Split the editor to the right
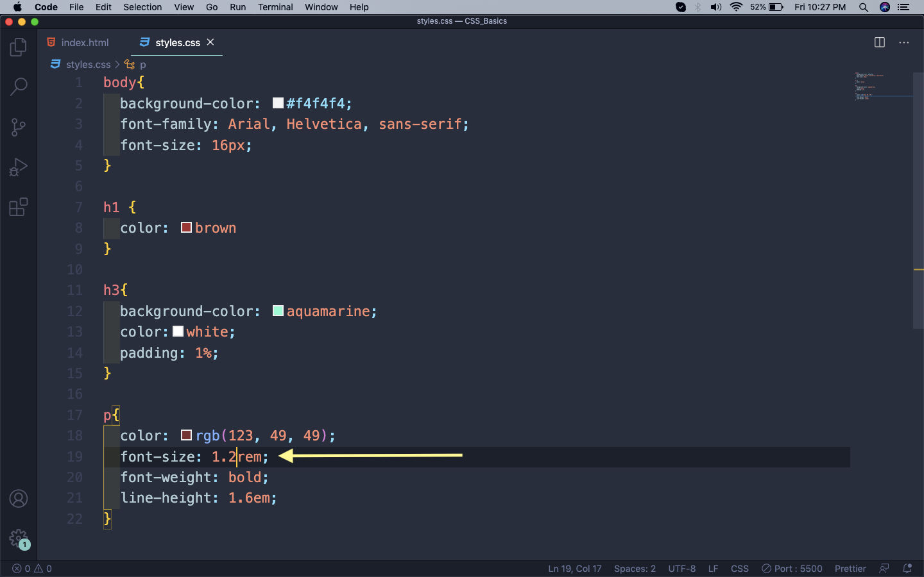Viewport: 924px width, 577px height. 880,42
